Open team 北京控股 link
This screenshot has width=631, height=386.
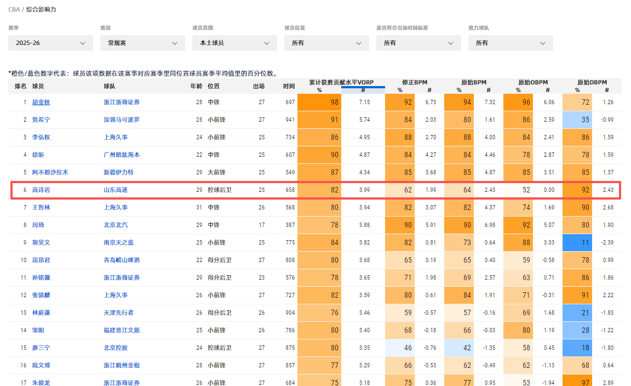click(116, 348)
